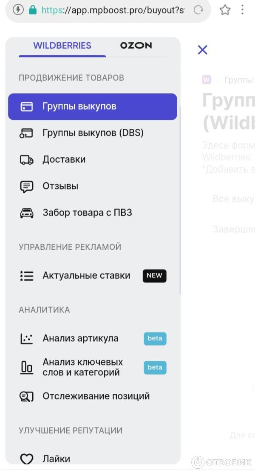
Task: Click the Анализ артикула chart icon
Action: [26, 339]
